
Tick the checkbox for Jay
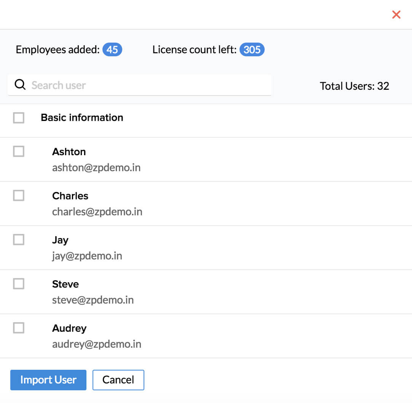coord(19,240)
